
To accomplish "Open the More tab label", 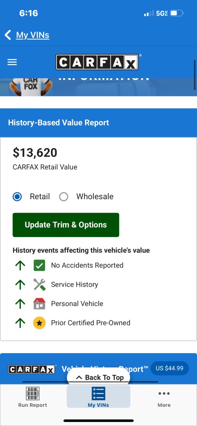I will point(164,405).
